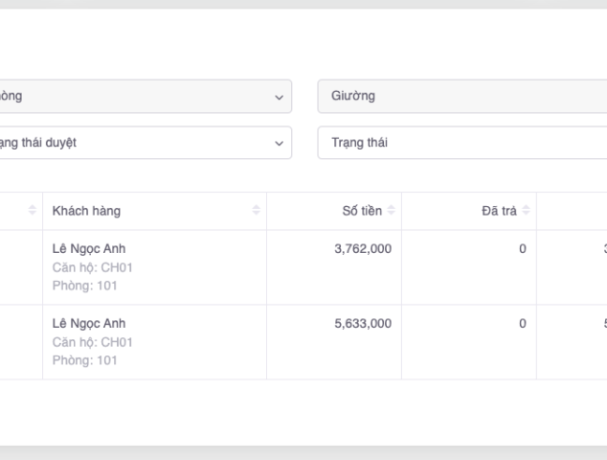
Task: Click the 3,762,000 amount cell
Action: (x=362, y=249)
